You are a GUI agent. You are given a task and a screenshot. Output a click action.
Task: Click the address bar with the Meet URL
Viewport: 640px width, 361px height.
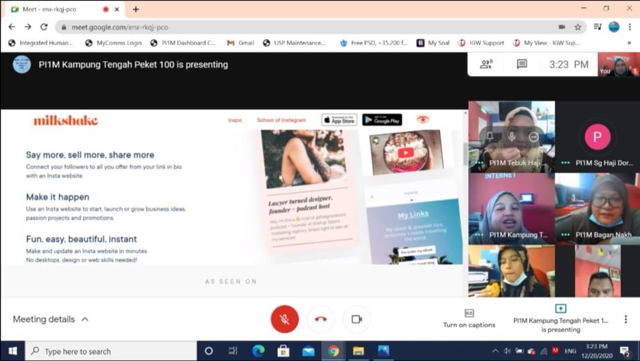296,27
